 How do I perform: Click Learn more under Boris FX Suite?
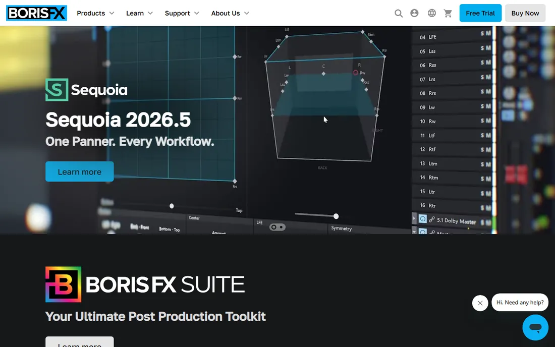[80, 341]
